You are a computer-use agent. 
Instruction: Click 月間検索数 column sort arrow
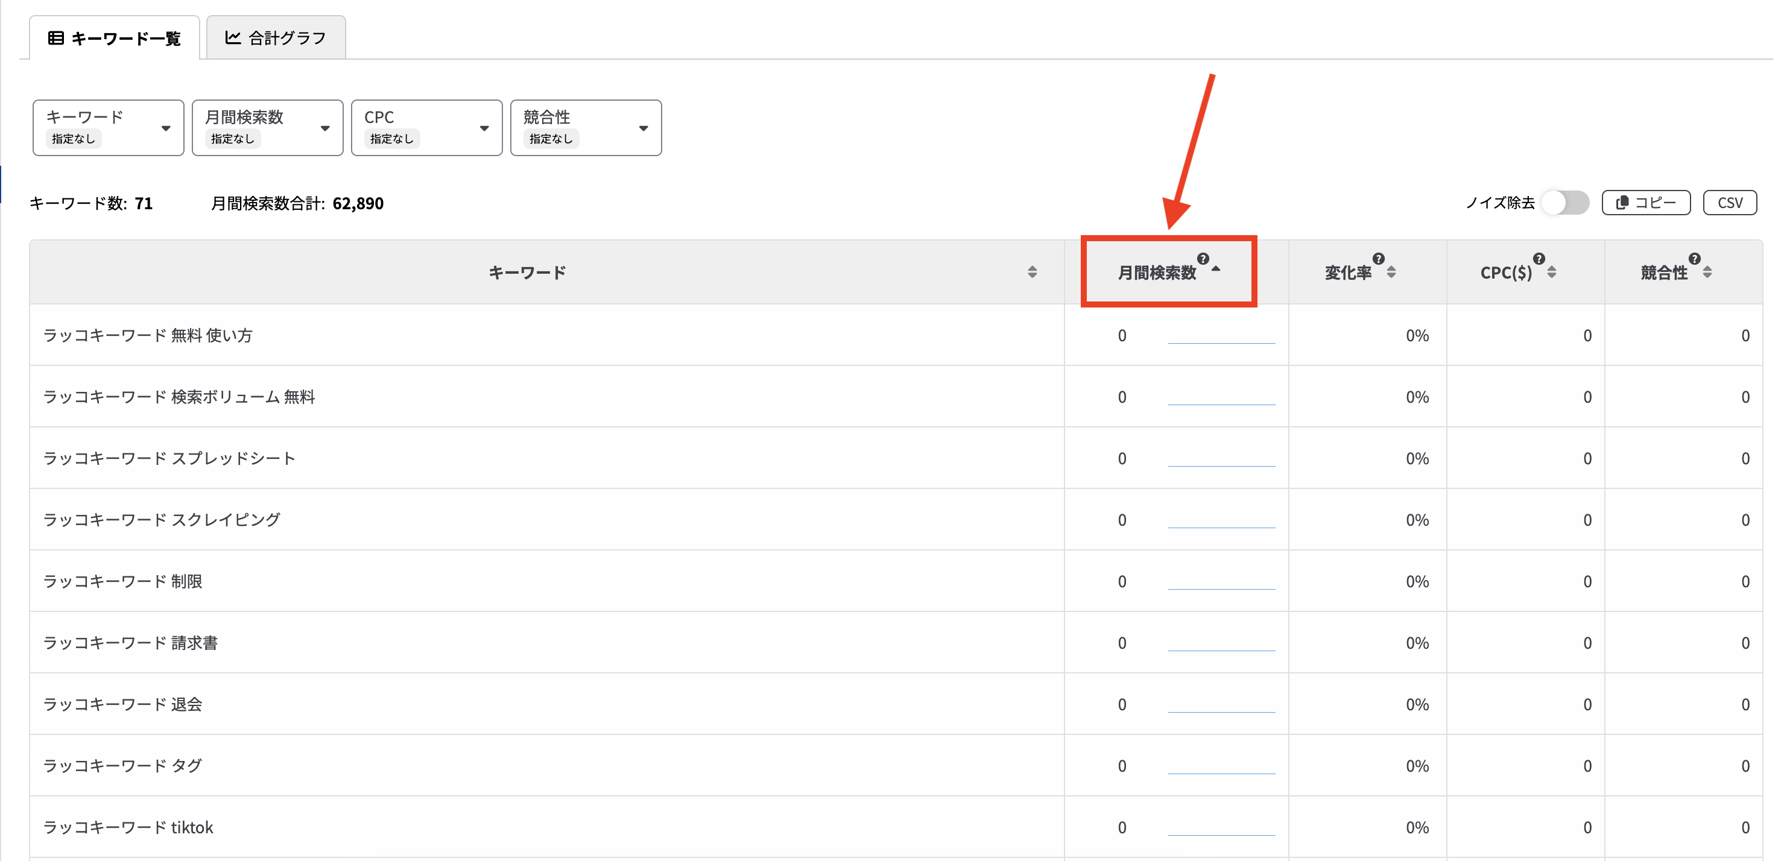(1216, 270)
